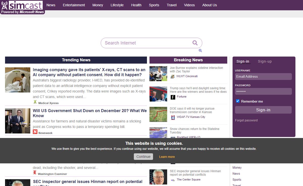Screen dimensions: 303x186
Task: Open DOE transmission corridor Kansas story
Action: pos(192,110)
